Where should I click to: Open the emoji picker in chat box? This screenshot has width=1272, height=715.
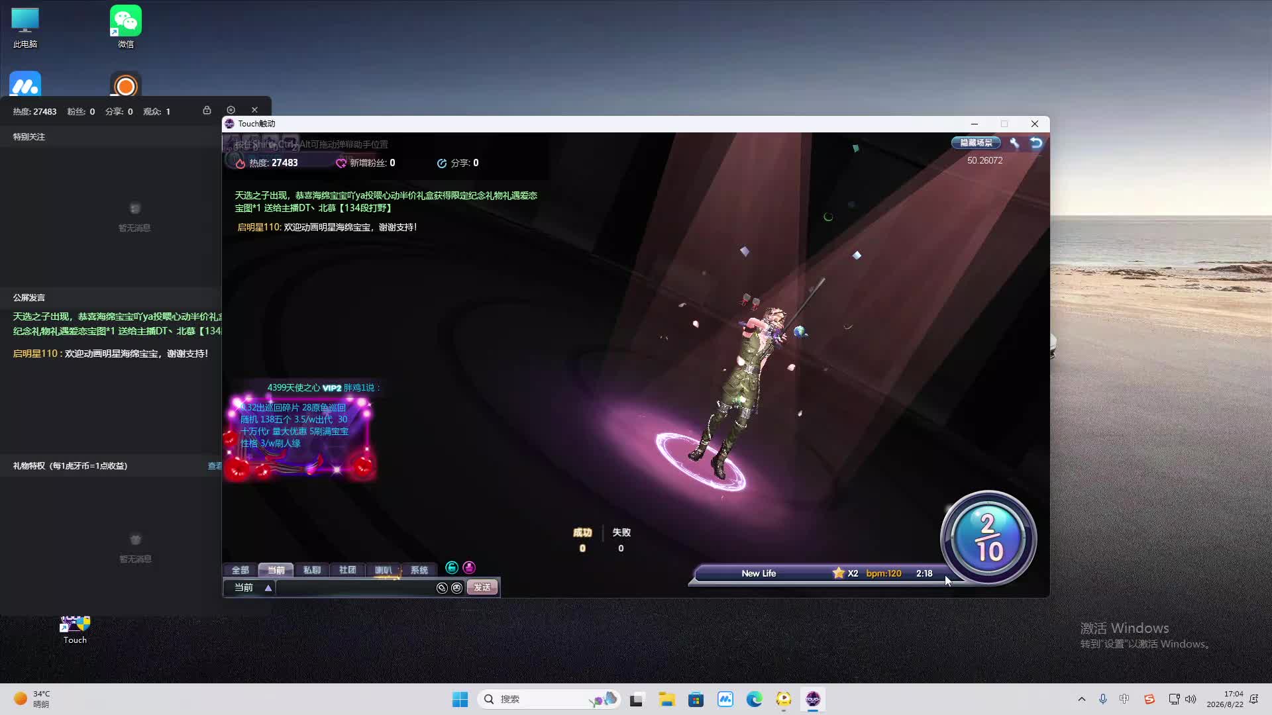tap(457, 588)
